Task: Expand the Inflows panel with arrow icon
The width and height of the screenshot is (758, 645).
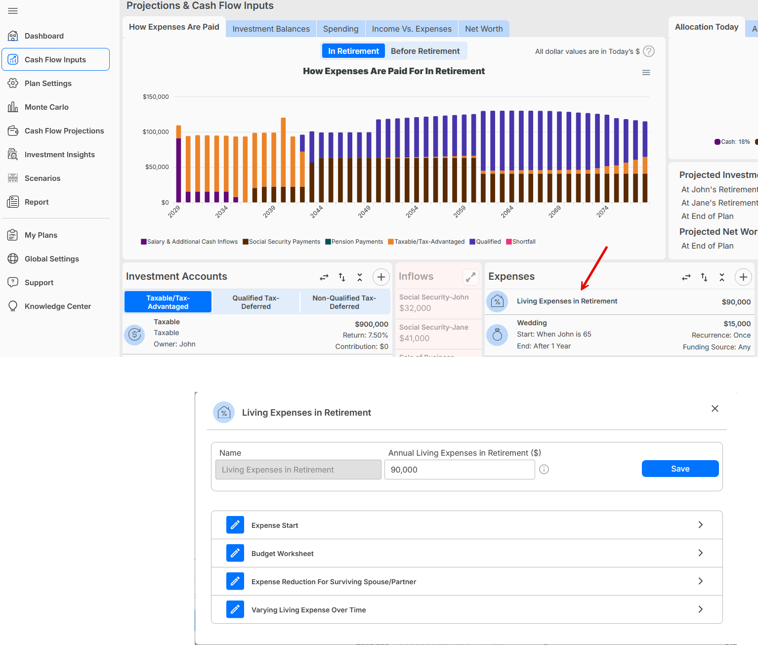Action: 470,277
